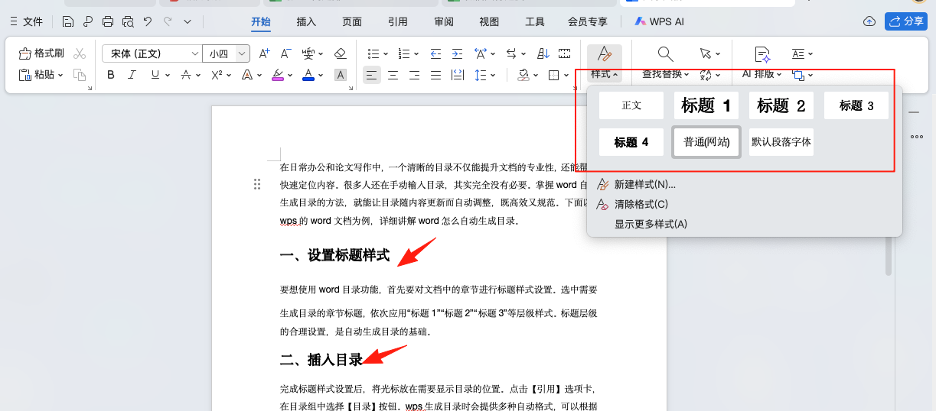Expand the quick access toolbar chevron
936x411 pixels.
point(188,21)
